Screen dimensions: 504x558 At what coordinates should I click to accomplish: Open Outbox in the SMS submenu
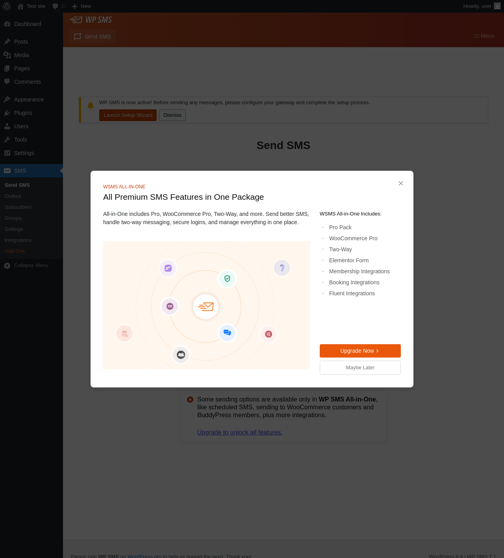13,196
